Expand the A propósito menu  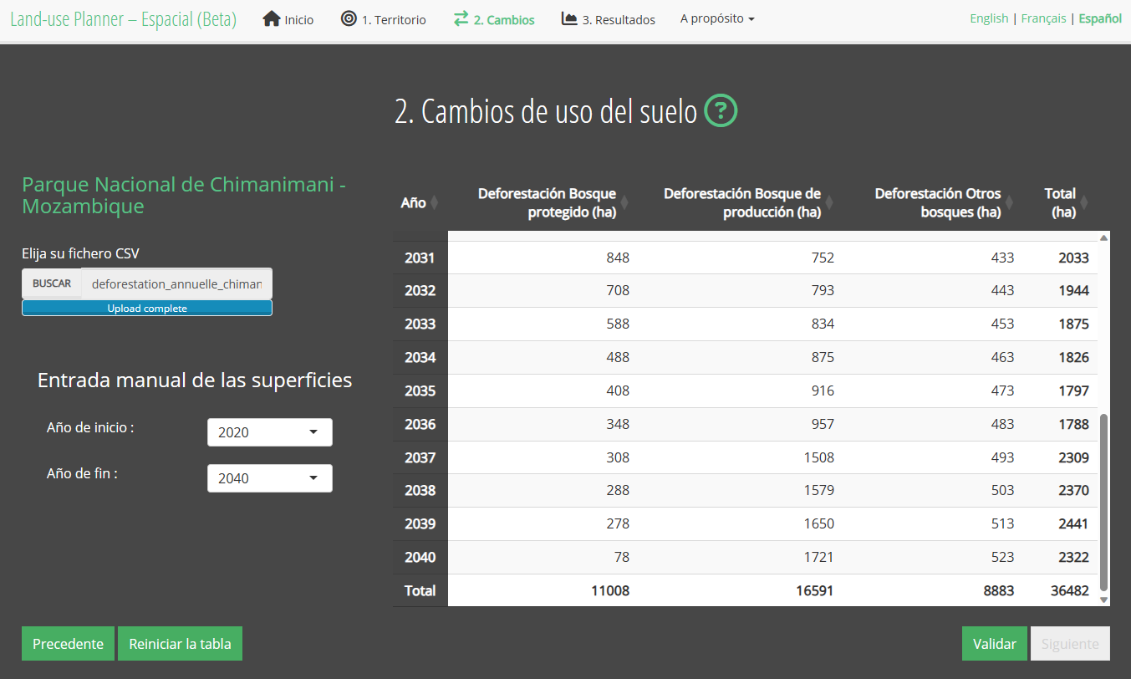coord(716,18)
